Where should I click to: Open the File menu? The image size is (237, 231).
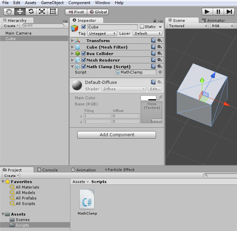tap(5, 3)
